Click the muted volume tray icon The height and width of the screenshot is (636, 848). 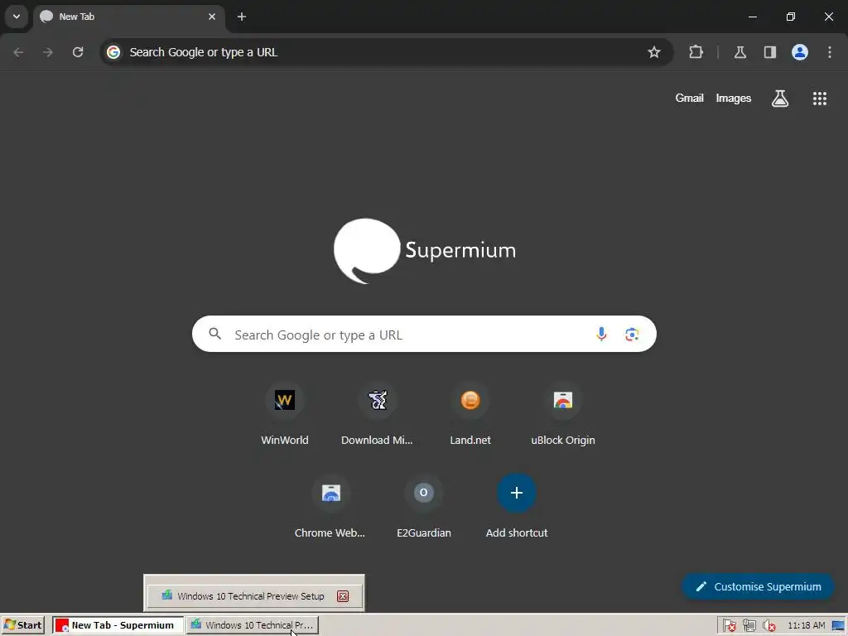pos(768,626)
